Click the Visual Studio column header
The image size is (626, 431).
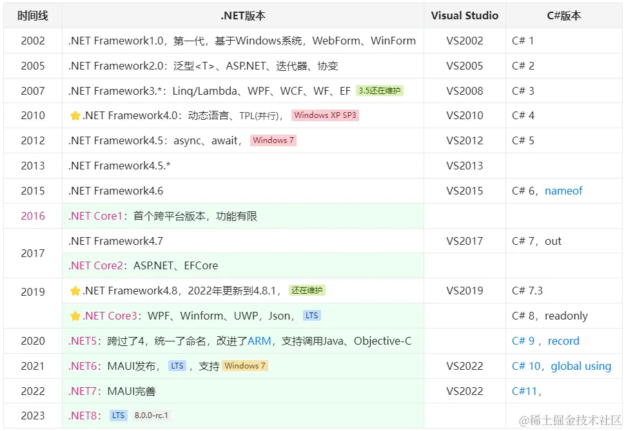(465, 15)
